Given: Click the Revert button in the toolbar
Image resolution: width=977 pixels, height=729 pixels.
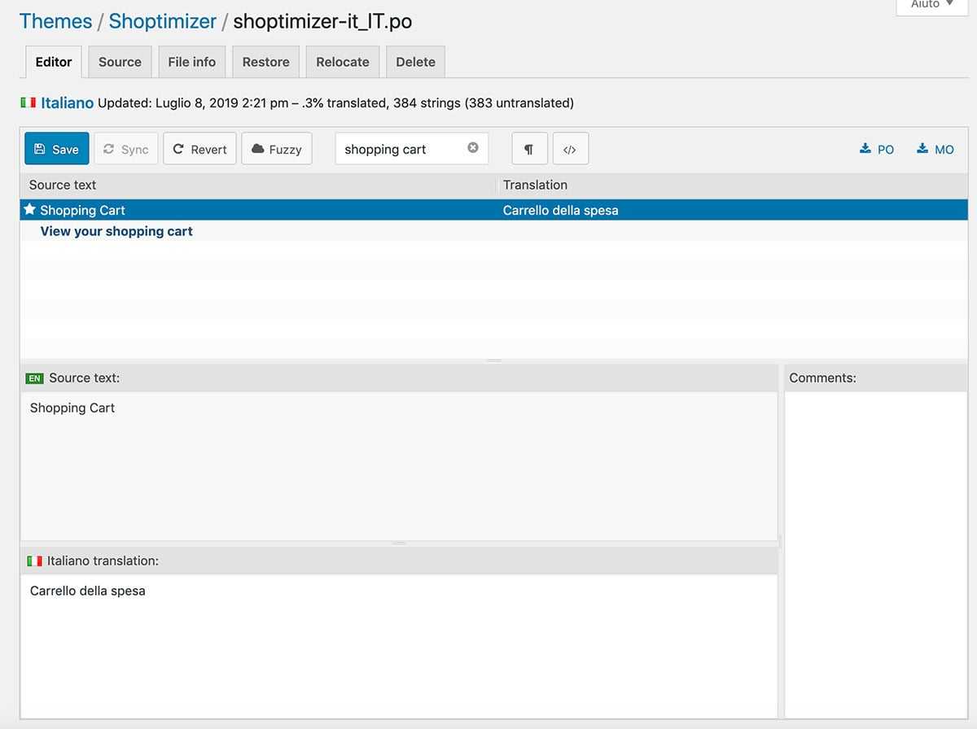Looking at the screenshot, I should click(200, 149).
